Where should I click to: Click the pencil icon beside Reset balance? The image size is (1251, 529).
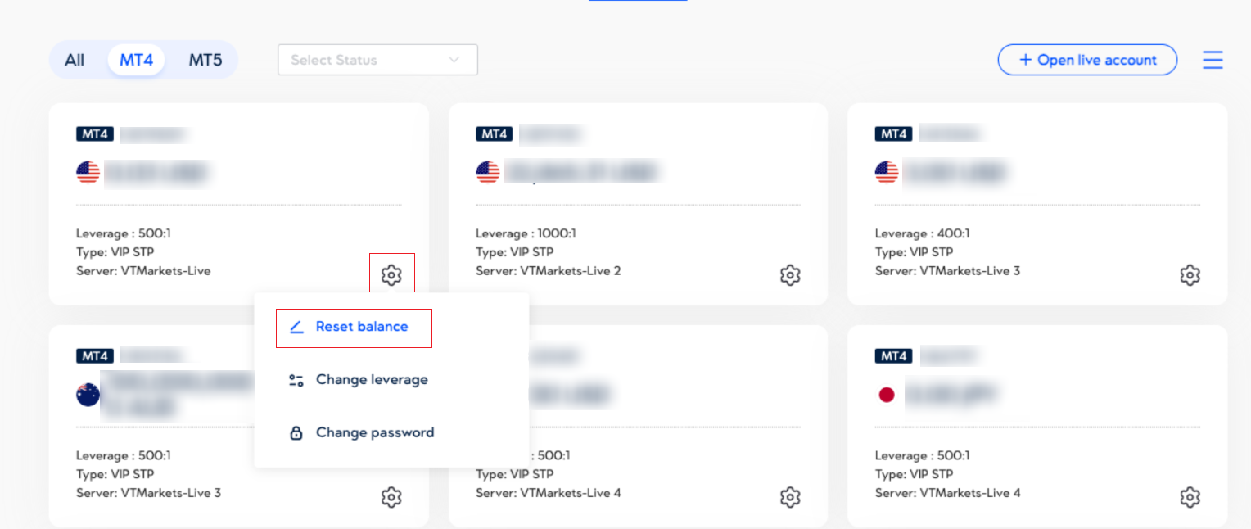[296, 327]
